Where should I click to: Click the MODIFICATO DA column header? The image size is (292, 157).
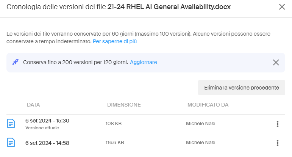click(208, 105)
